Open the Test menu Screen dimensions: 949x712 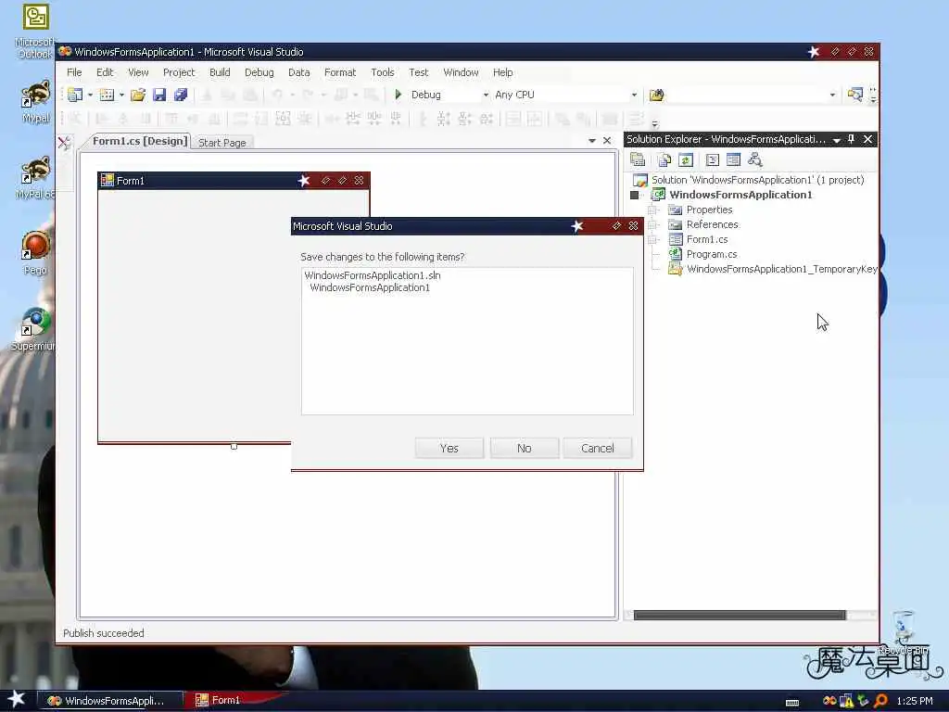(418, 72)
